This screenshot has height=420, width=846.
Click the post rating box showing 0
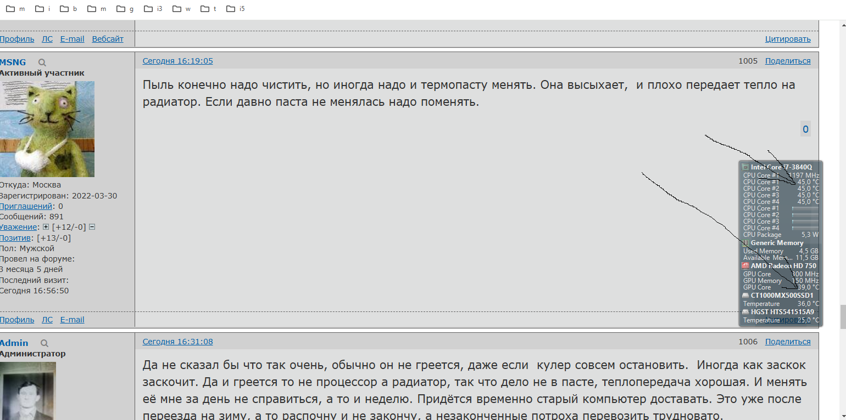805,129
